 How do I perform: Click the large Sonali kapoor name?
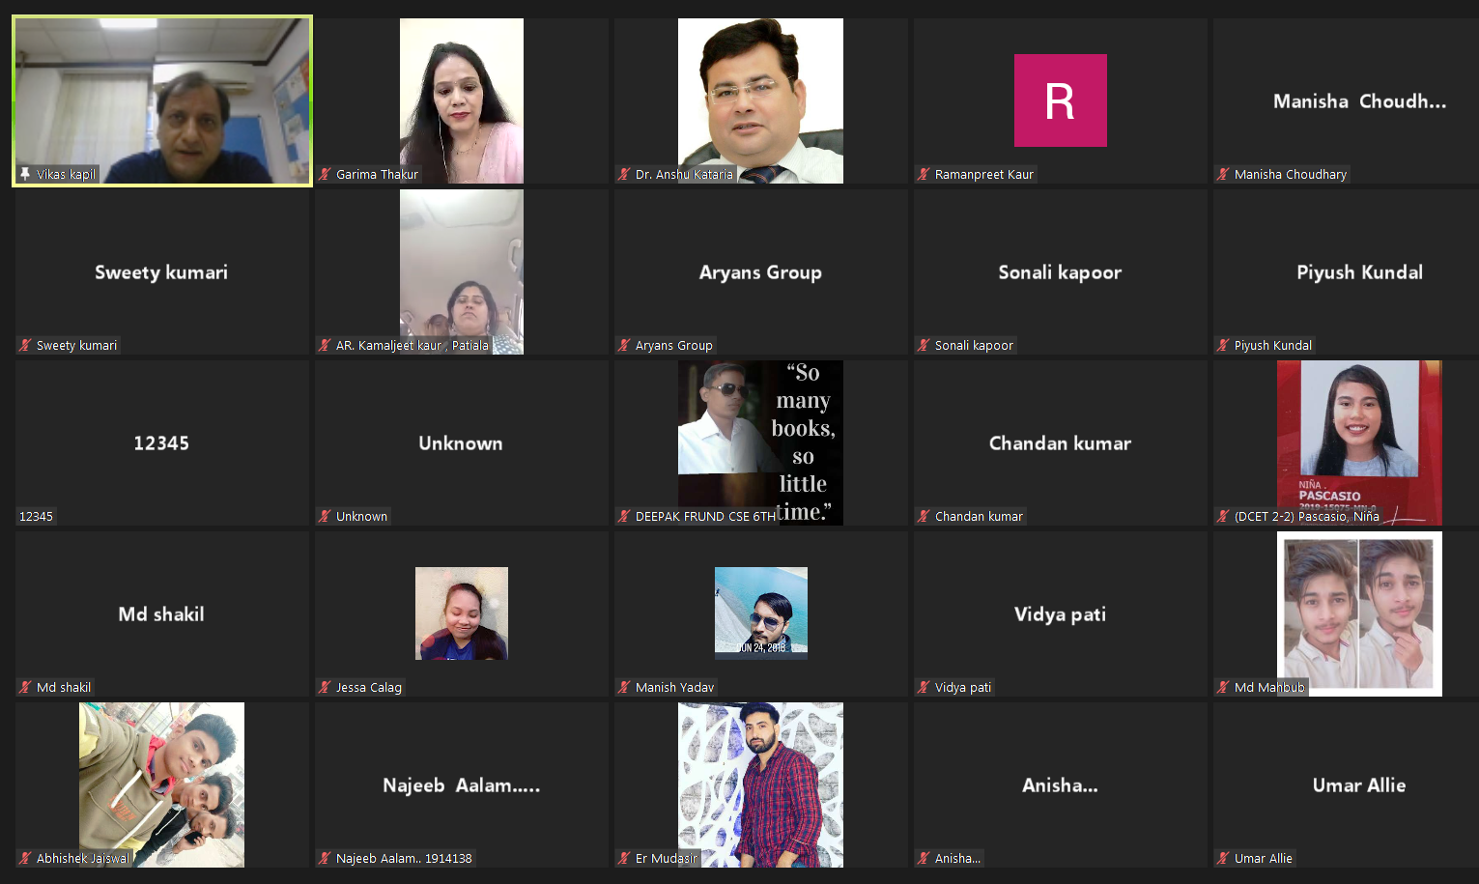point(1060,272)
